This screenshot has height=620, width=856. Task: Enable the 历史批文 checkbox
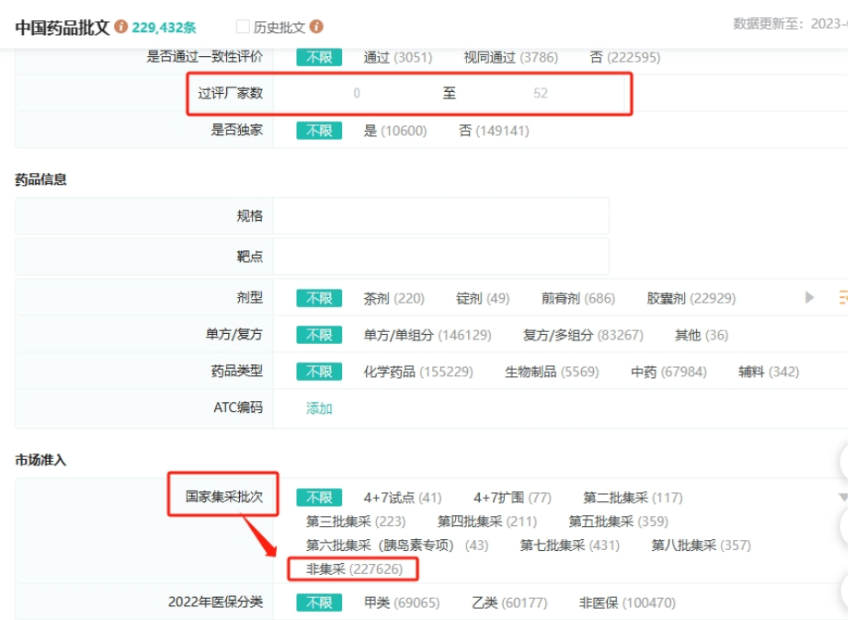[x=243, y=27]
